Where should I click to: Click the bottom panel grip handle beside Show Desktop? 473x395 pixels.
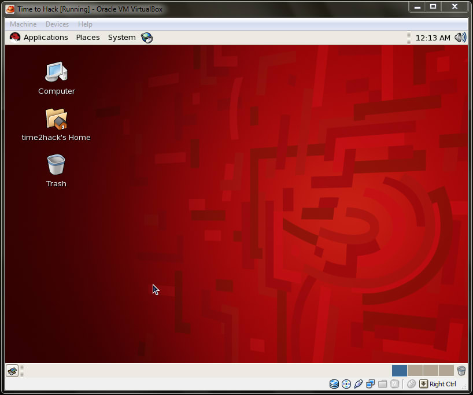click(x=22, y=371)
